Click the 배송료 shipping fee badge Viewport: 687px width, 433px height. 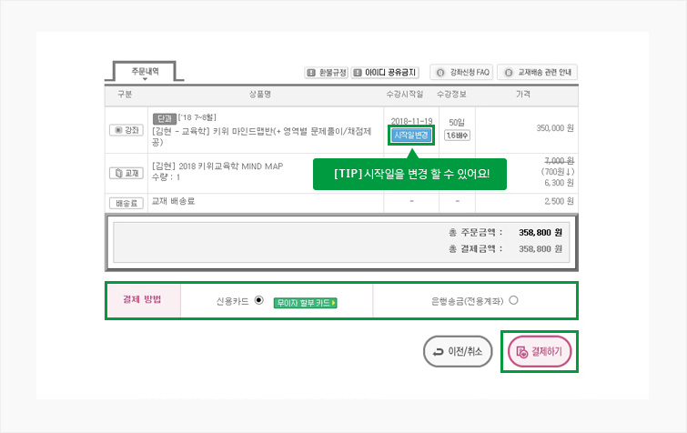point(126,202)
